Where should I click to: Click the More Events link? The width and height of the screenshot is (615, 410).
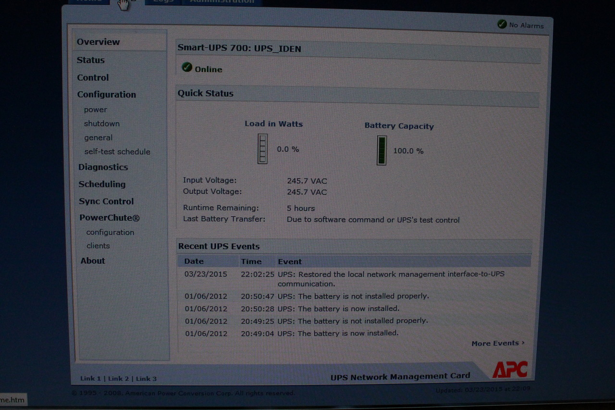[498, 343]
